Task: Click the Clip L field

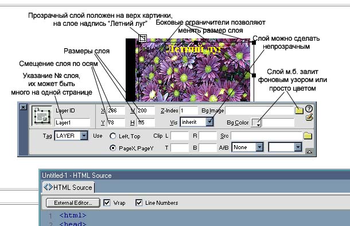Action: click(180, 135)
